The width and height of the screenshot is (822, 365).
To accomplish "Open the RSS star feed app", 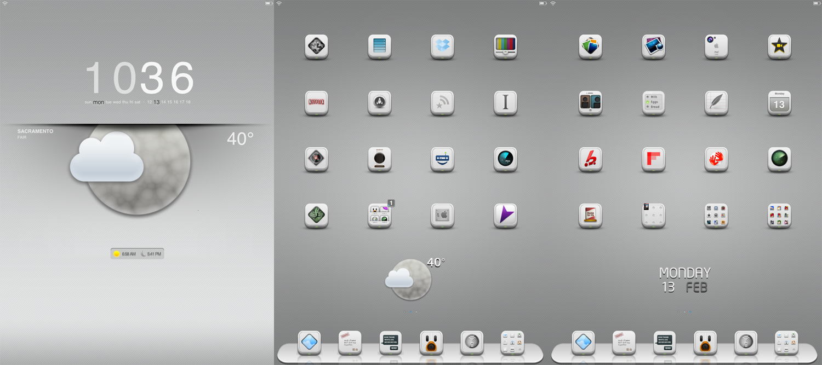I will (442, 103).
